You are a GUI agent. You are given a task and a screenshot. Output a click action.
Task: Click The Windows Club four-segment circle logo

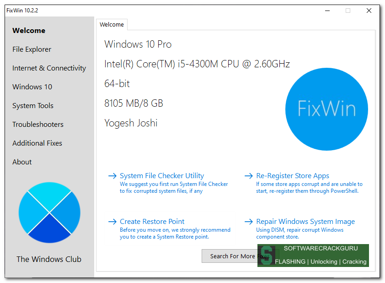[49, 212]
